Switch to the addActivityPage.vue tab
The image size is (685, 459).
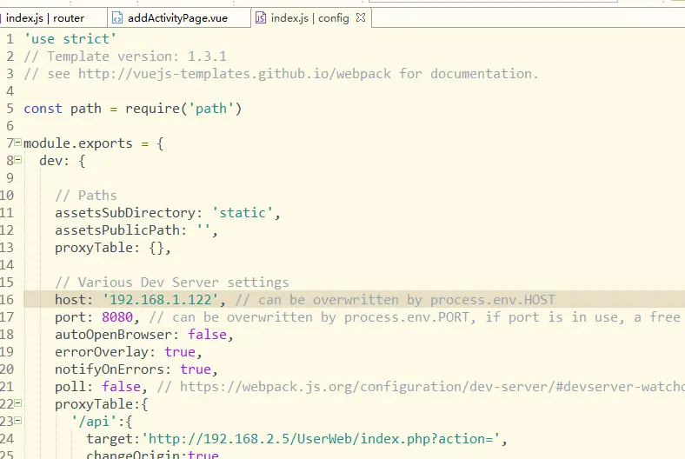(x=177, y=18)
